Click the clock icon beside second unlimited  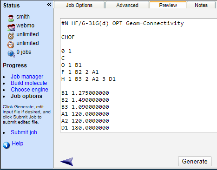click(x=11, y=45)
